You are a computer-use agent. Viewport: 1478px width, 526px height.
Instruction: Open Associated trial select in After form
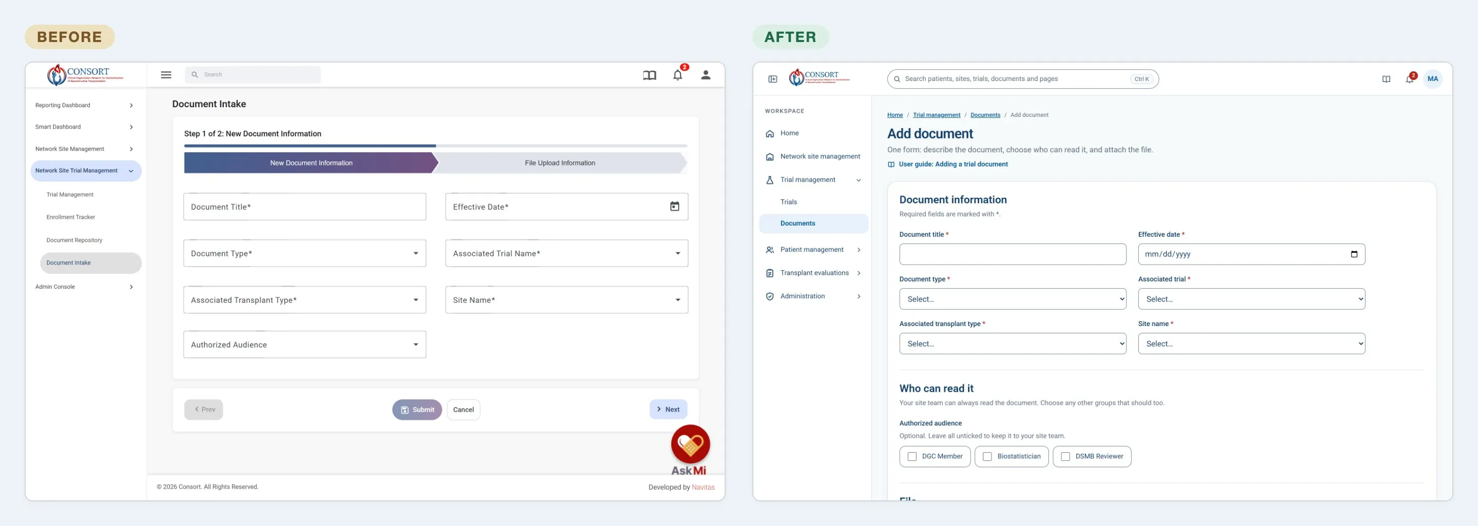click(x=1251, y=299)
